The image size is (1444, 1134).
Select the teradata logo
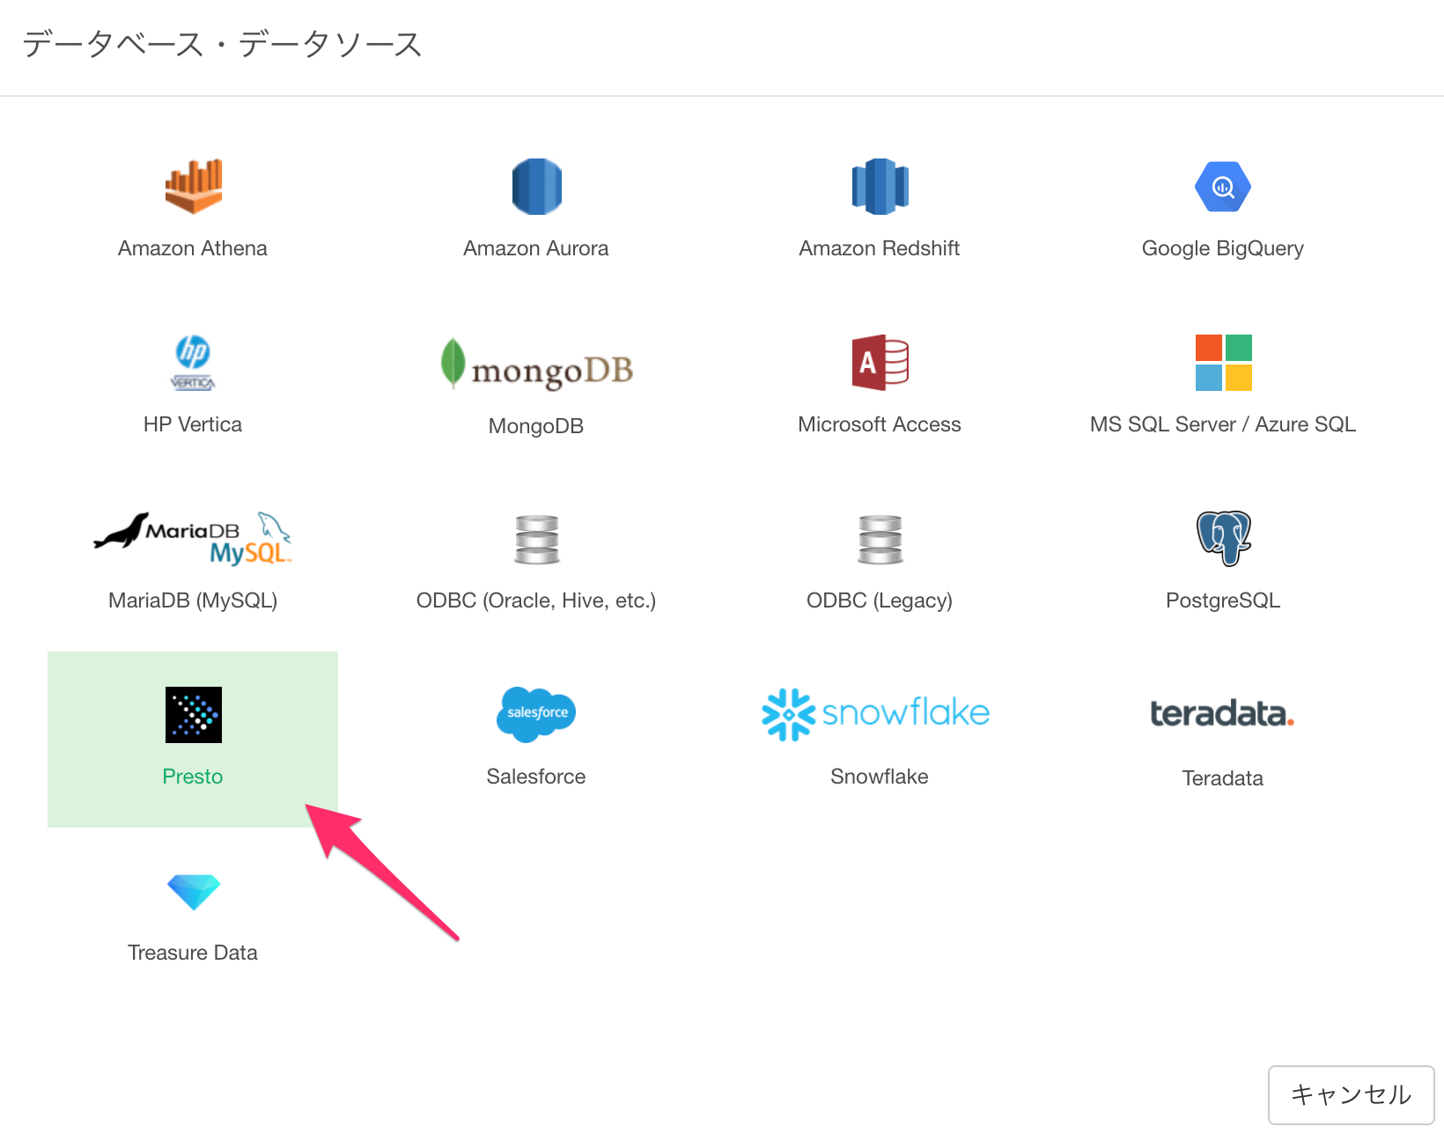[x=1222, y=714]
